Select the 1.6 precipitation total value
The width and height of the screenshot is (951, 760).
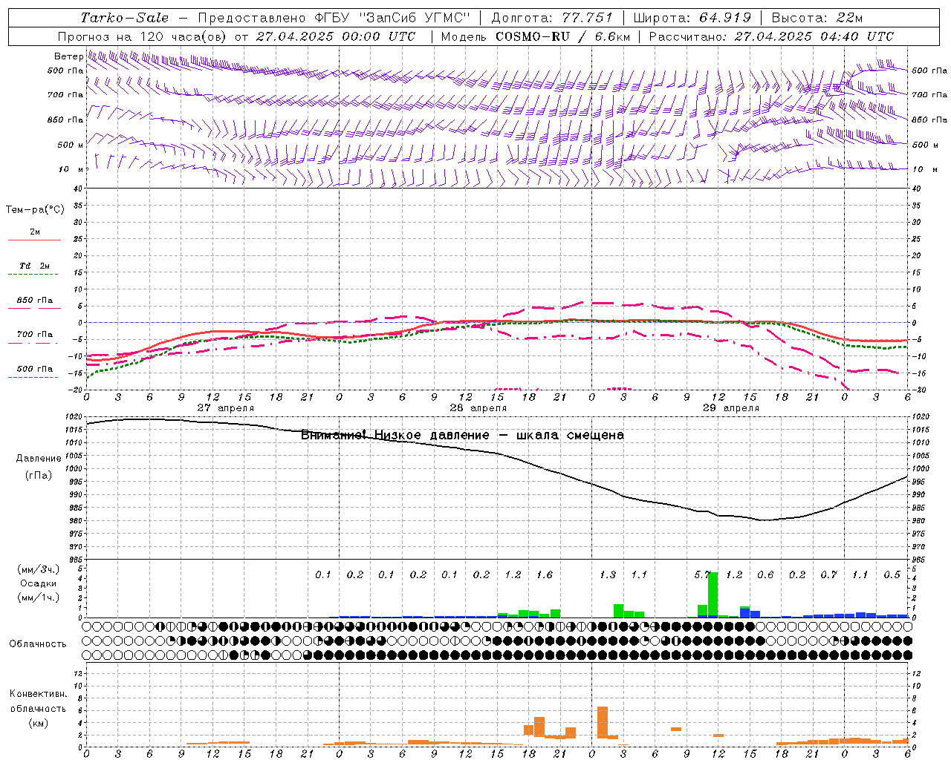tap(545, 574)
